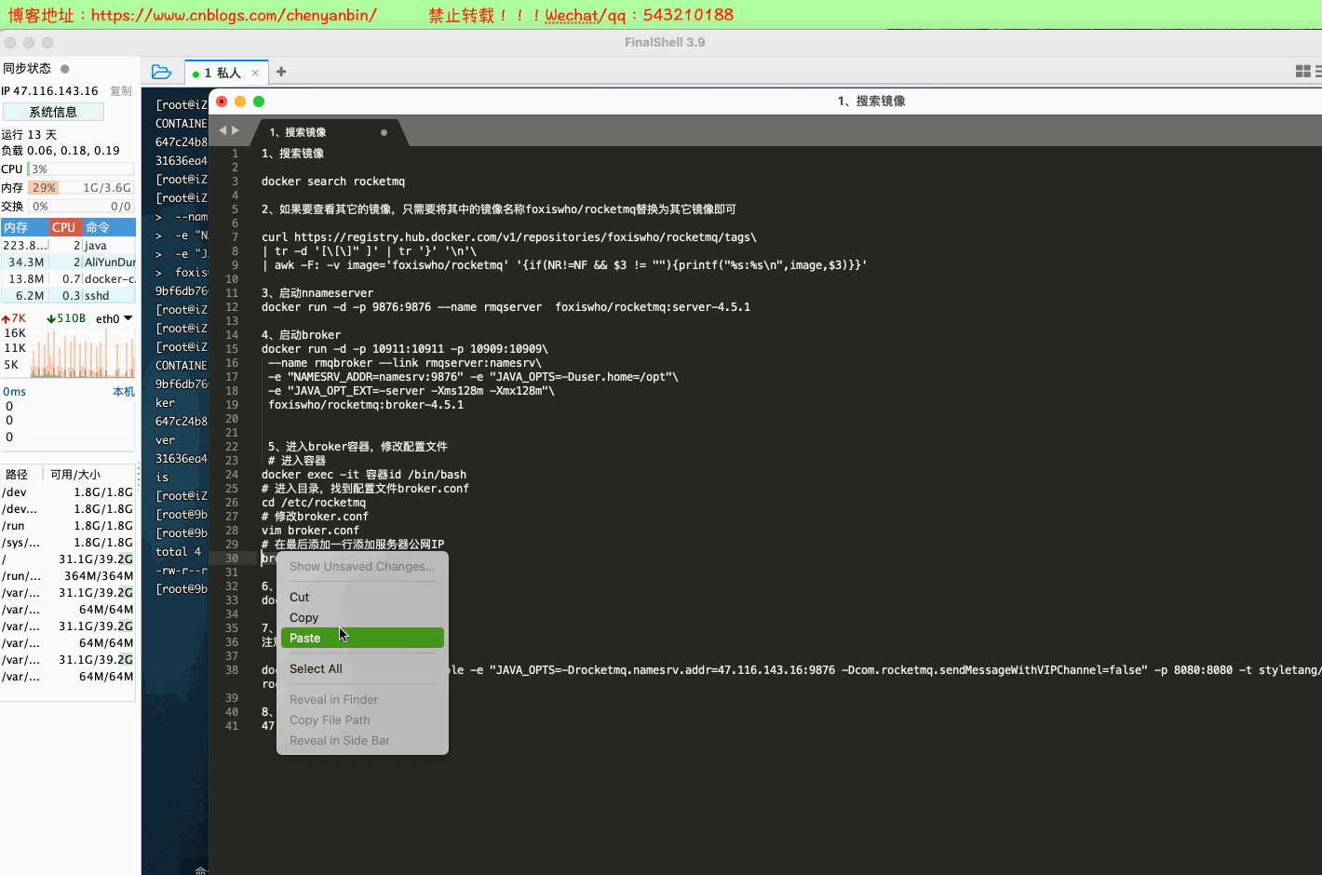Click the download speed 510B indicator

coord(66,318)
